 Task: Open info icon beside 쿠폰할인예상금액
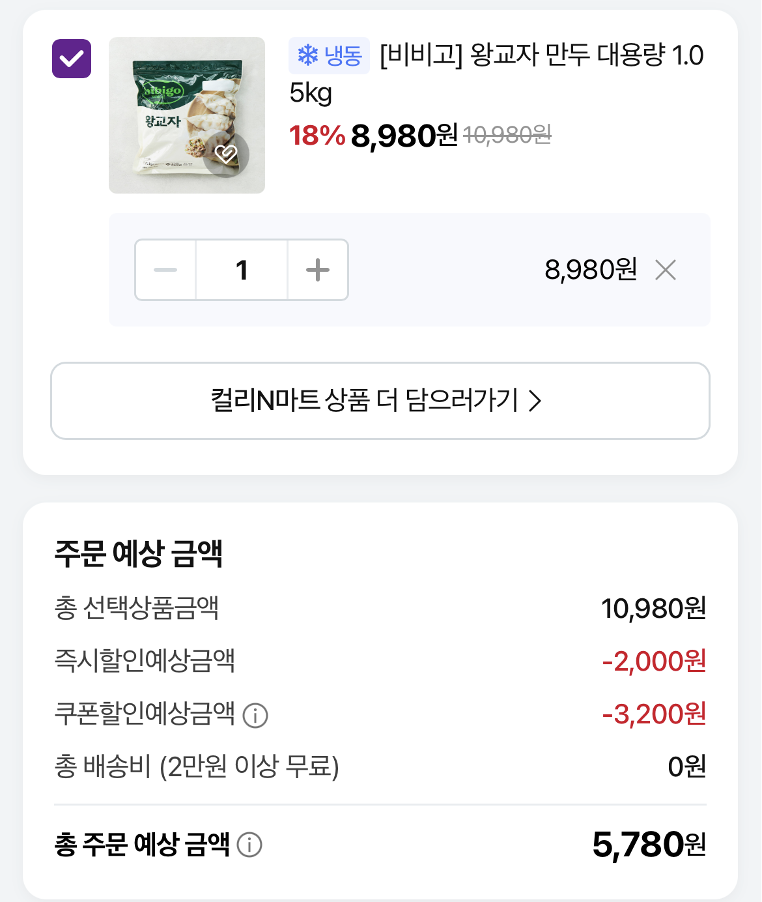coord(255,716)
